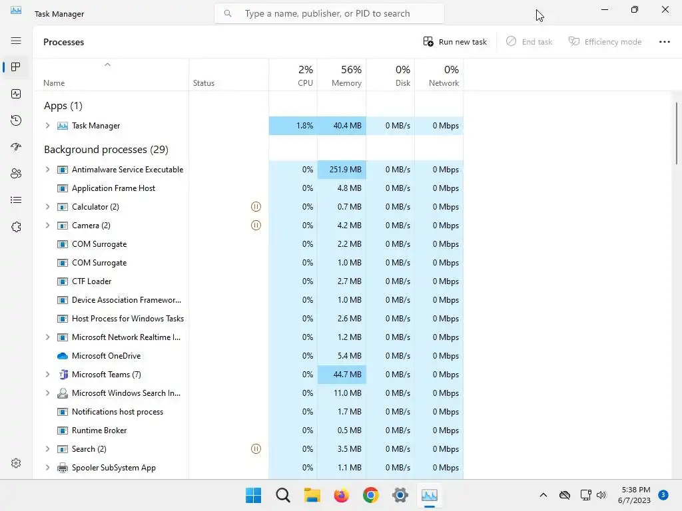
Task: Click the suspended status icon for Calculator
Action: click(x=256, y=207)
